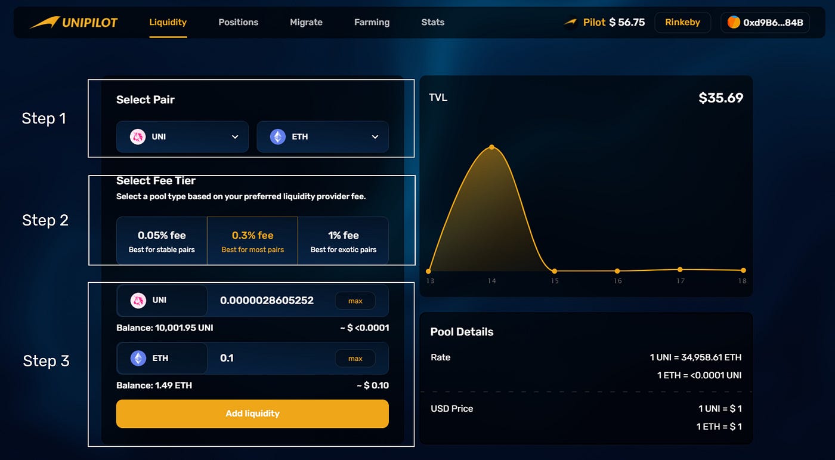
Task: Click the TVL chart data point at 18
Action: (x=743, y=270)
